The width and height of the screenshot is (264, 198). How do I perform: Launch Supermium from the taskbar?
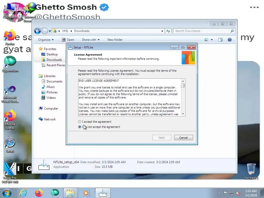click(55, 193)
